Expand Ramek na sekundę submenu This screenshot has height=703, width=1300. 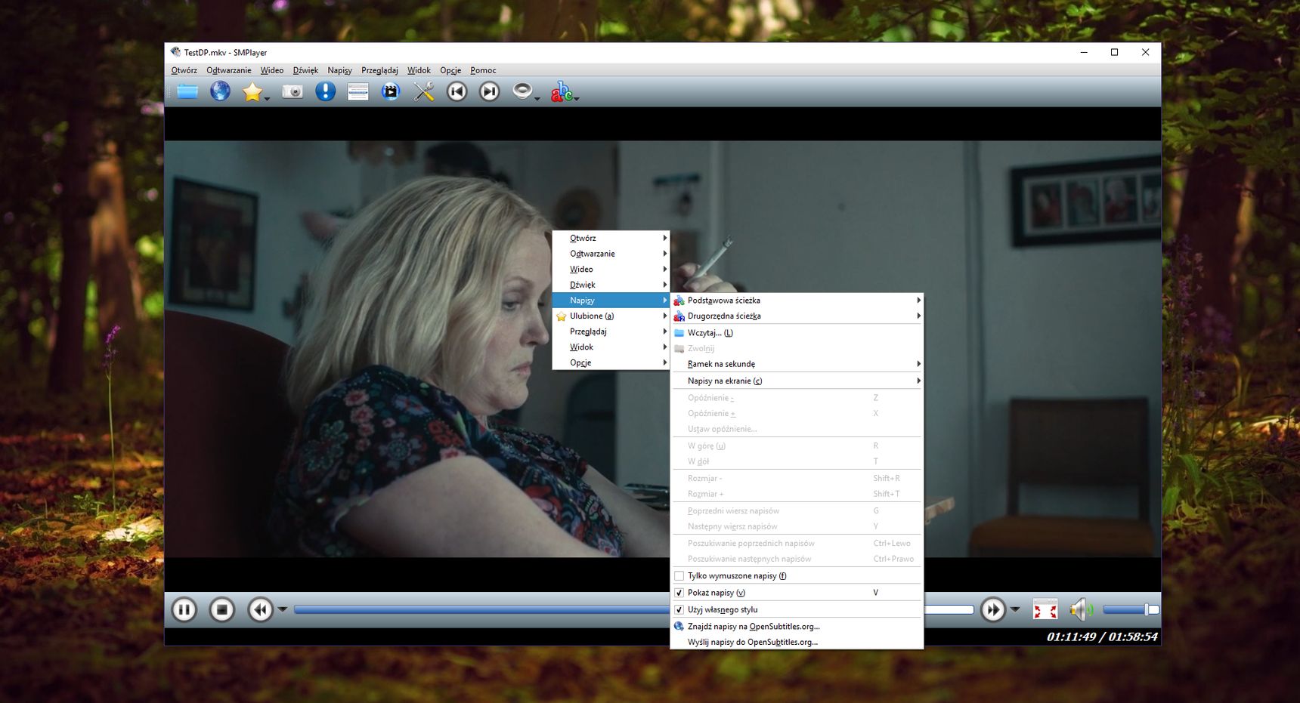point(918,364)
